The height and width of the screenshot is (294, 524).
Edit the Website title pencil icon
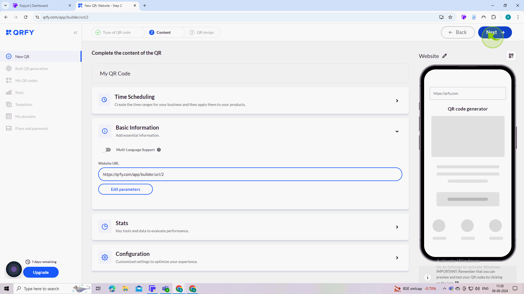pyautogui.click(x=445, y=56)
